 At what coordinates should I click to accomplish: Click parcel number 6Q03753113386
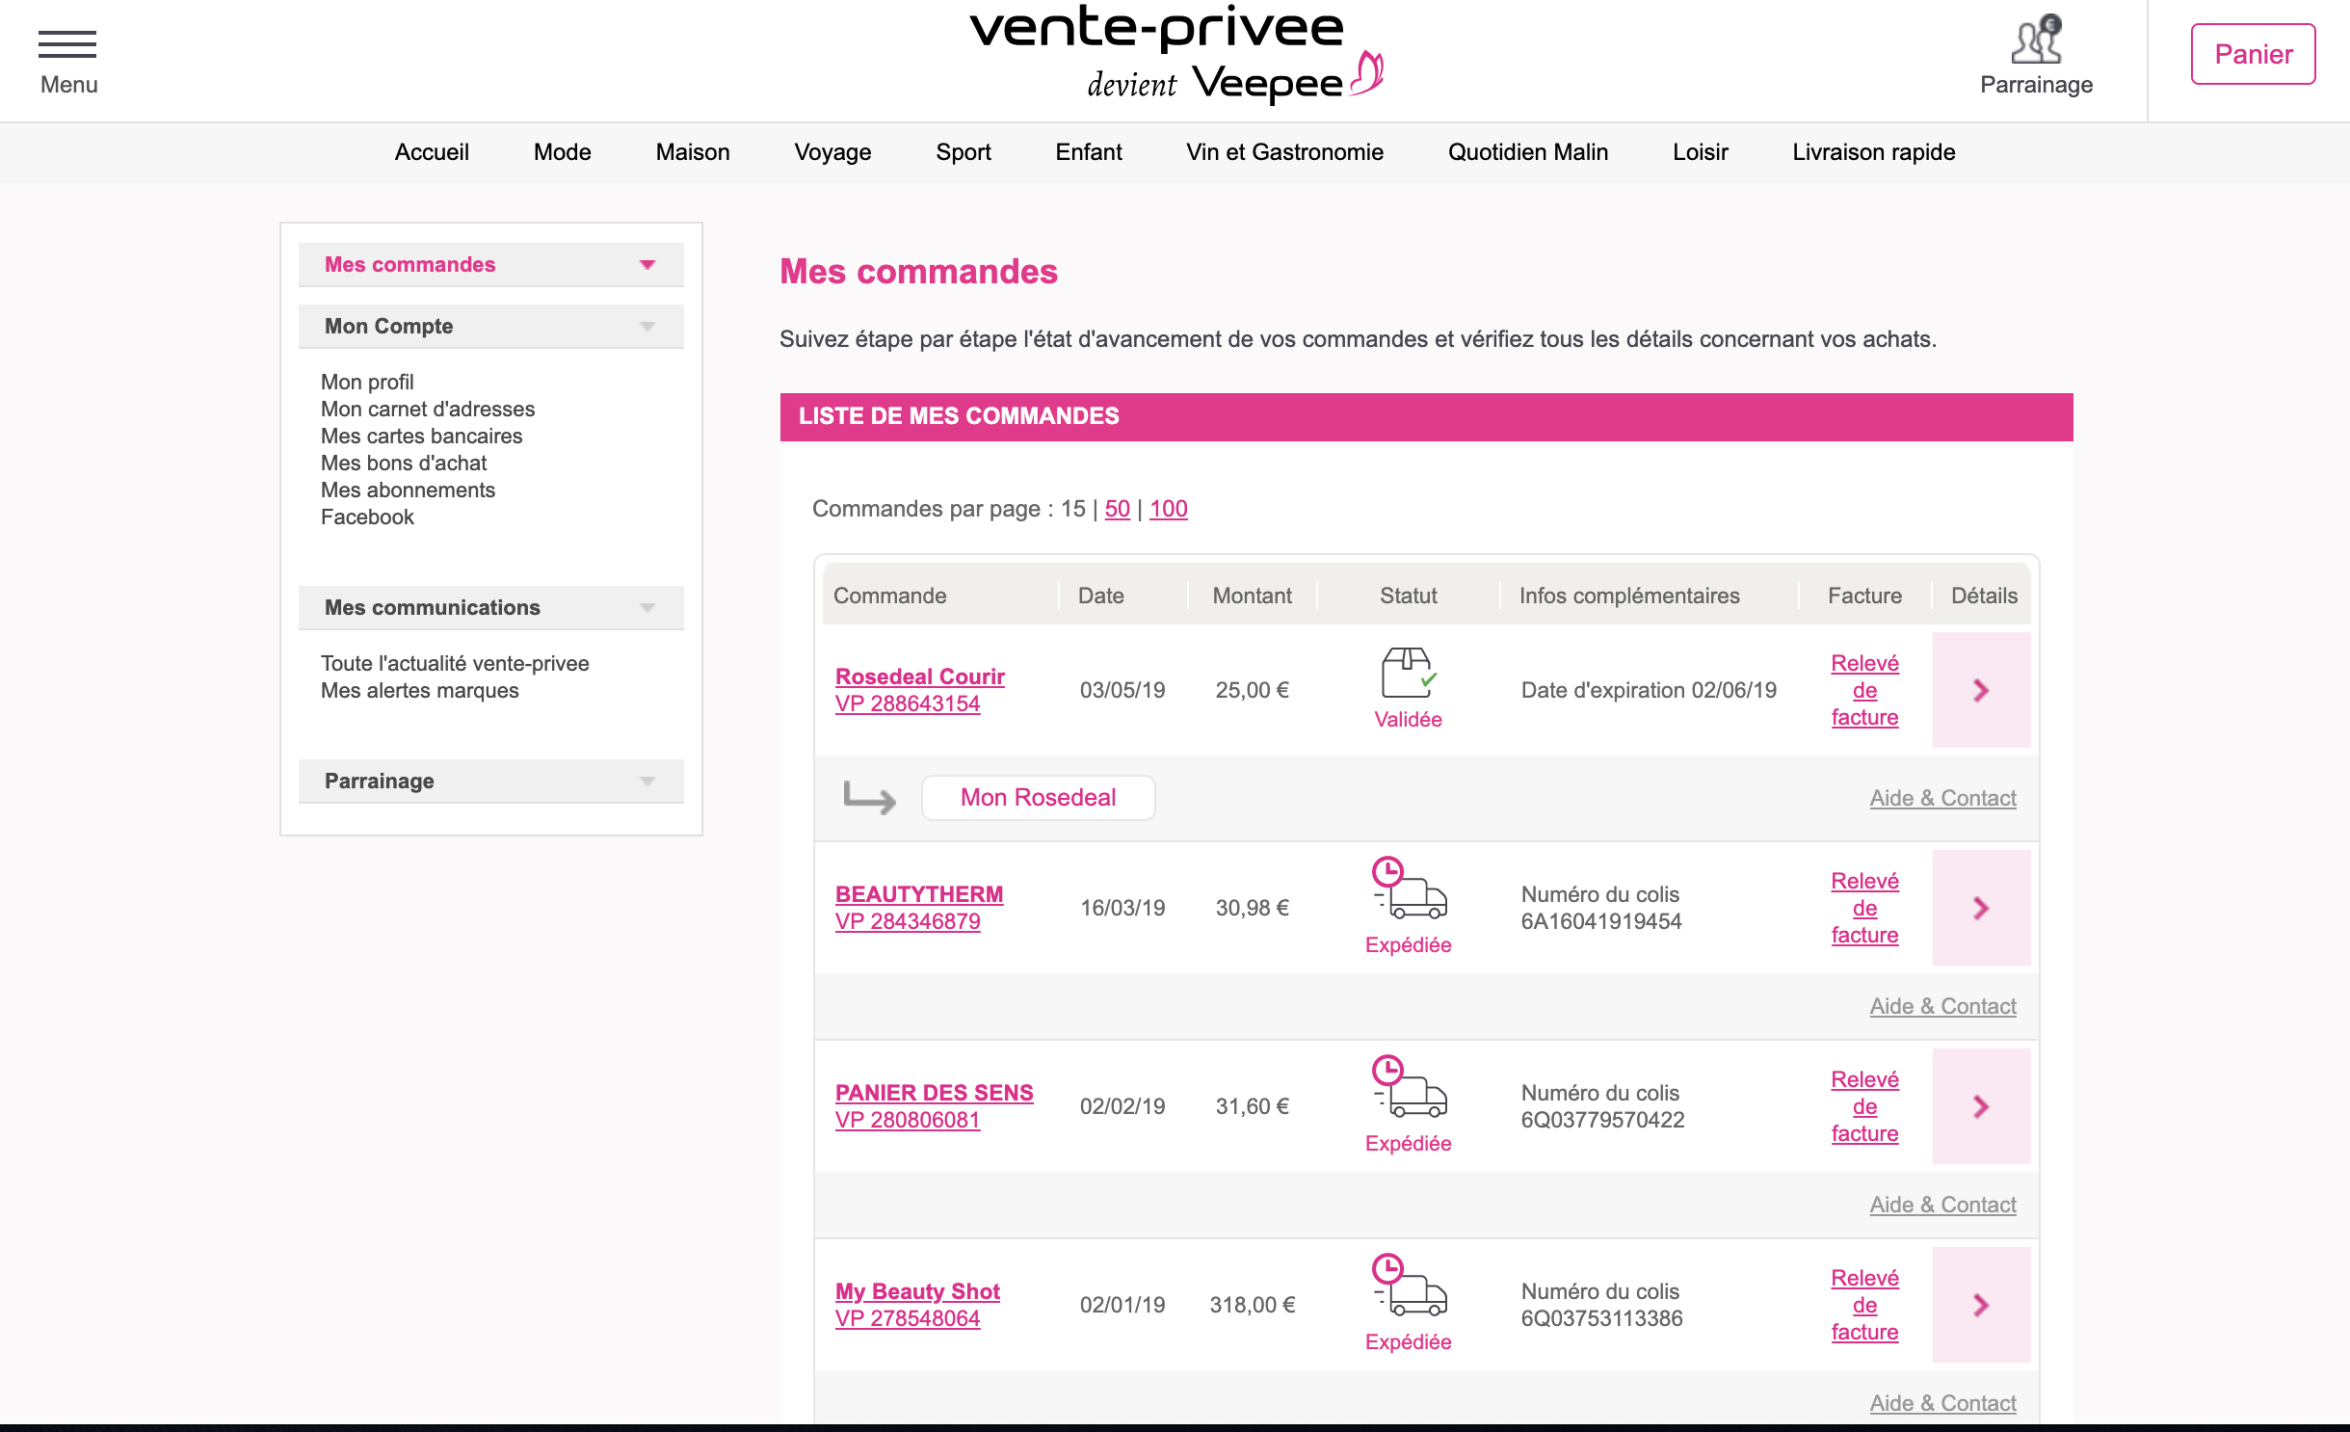[x=1601, y=1318]
